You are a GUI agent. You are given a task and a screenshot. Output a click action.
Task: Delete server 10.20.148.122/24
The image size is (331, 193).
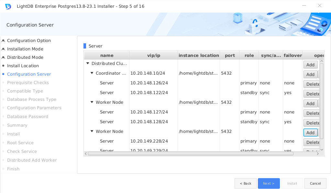click(x=312, y=94)
